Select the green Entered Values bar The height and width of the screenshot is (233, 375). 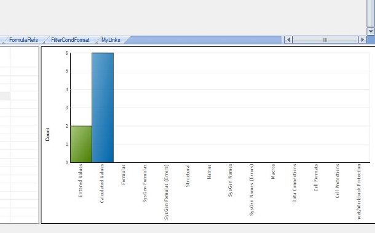[x=81, y=144]
